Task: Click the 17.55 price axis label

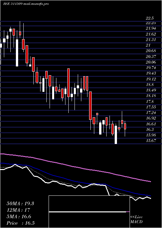Action: [x=151, y=107]
